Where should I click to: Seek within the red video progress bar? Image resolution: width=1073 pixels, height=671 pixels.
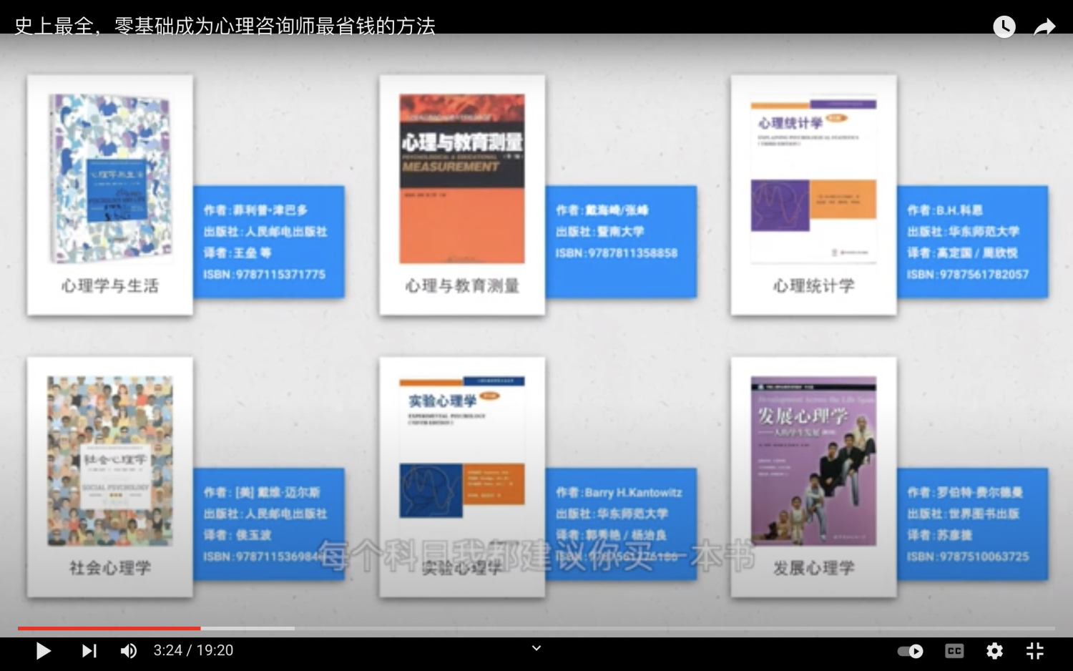click(x=107, y=628)
